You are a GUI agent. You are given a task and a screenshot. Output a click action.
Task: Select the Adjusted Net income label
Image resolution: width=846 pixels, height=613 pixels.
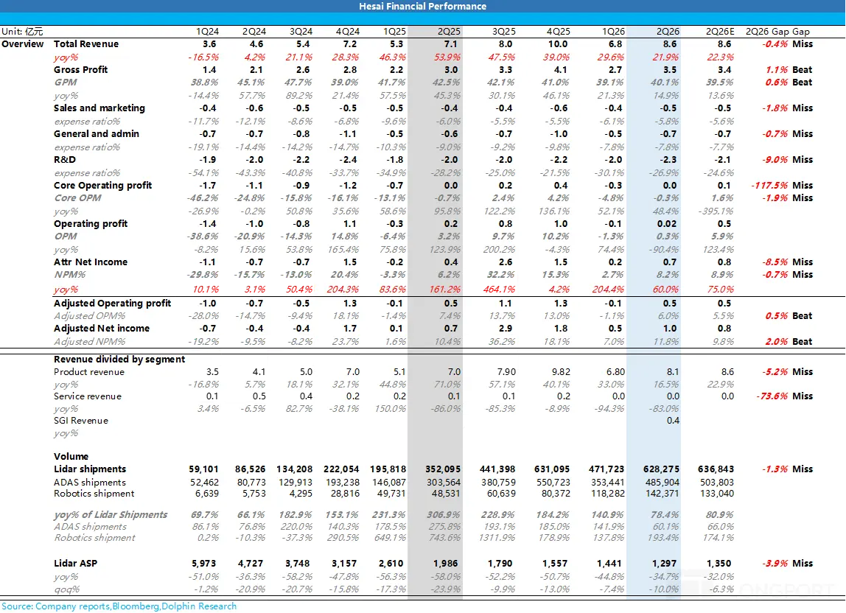[x=102, y=329]
